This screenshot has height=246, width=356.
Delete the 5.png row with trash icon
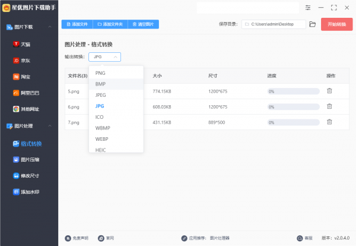click(x=329, y=91)
